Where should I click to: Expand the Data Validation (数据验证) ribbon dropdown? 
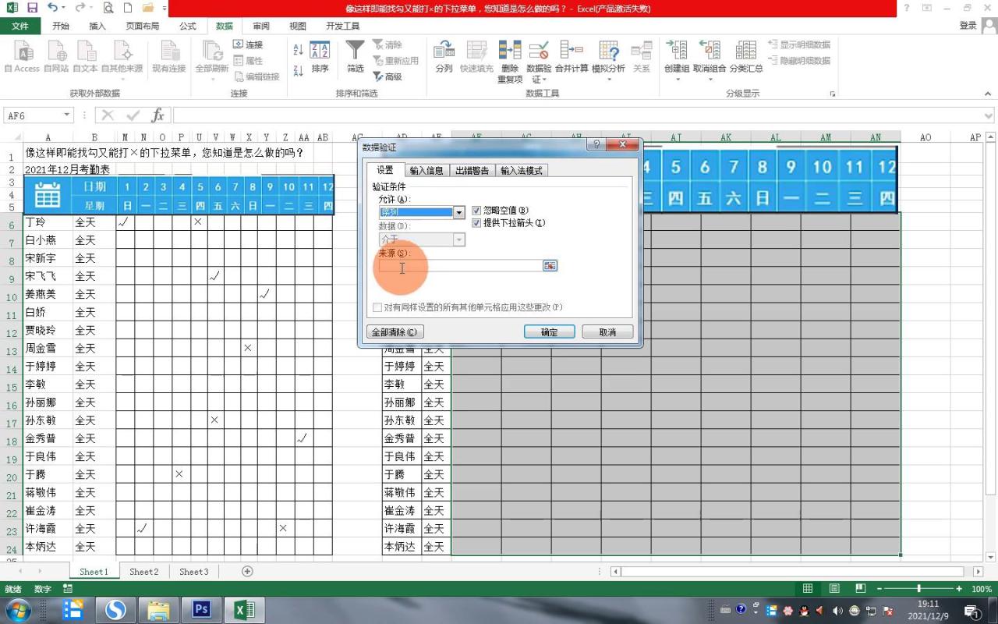[539, 80]
